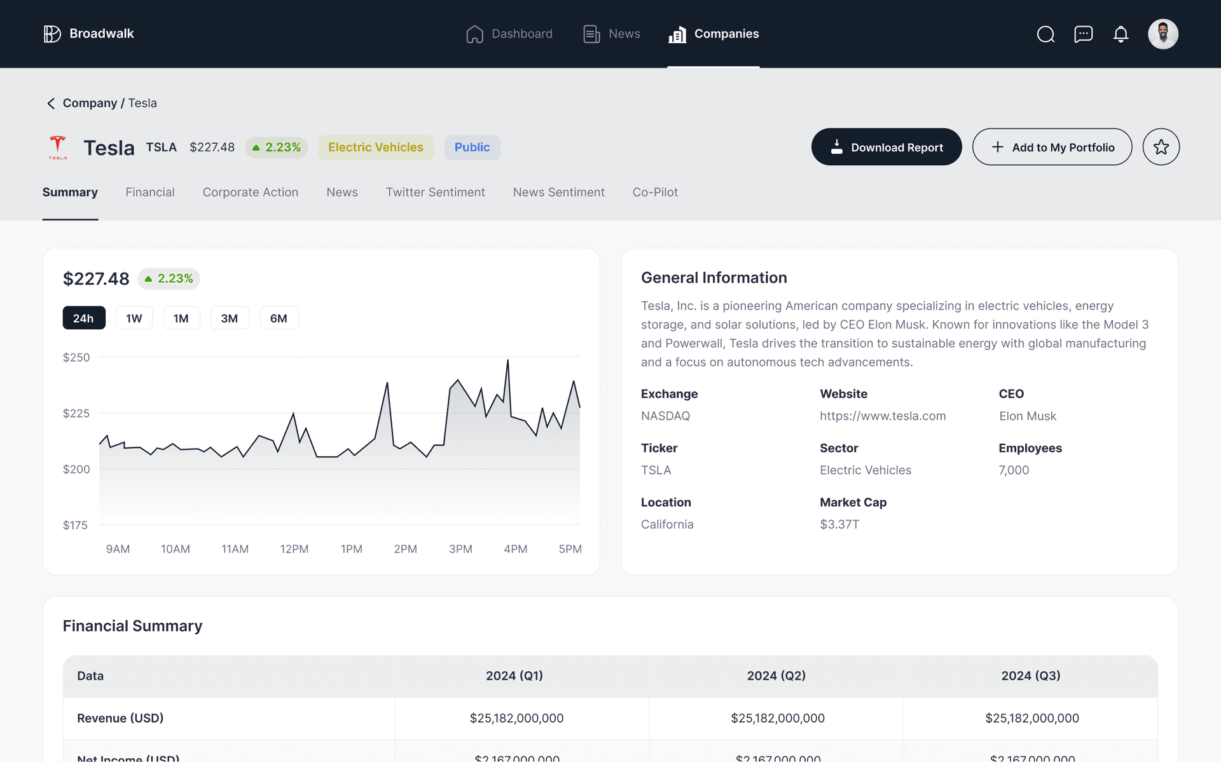
Task: Click the 2024 (Q2) column header
Action: pyautogui.click(x=776, y=676)
